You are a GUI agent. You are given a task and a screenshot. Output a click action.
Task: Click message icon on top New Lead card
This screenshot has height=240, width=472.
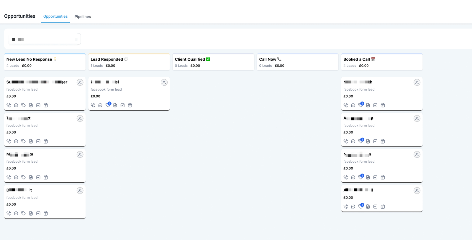(x=16, y=105)
